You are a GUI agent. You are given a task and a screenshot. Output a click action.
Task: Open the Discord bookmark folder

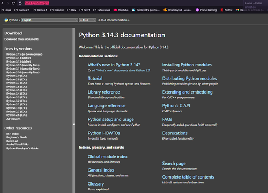click(57, 10)
